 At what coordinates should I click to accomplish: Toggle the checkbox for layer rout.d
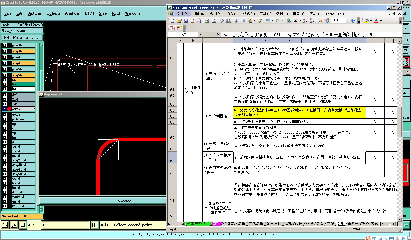pyautogui.click(x=4, y=197)
